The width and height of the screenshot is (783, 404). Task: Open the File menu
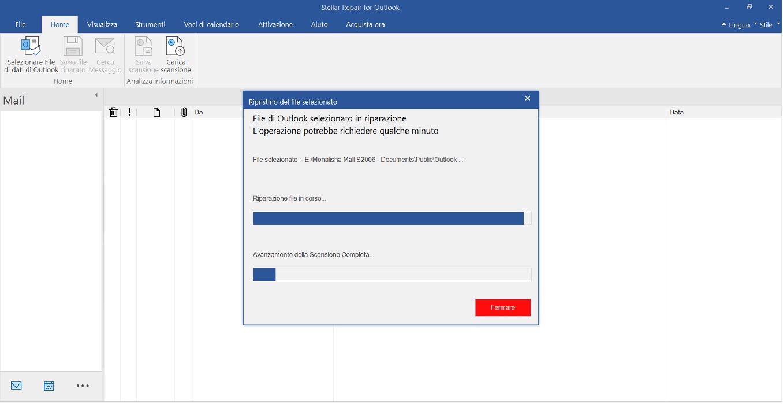coord(21,24)
